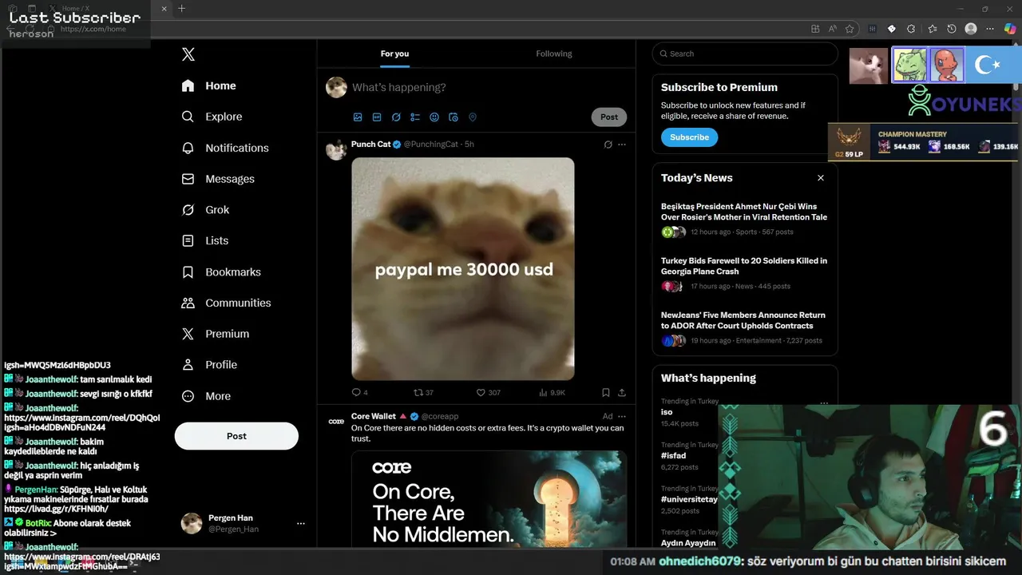Open the paypal me cat image
The width and height of the screenshot is (1022, 575).
pos(463,268)
